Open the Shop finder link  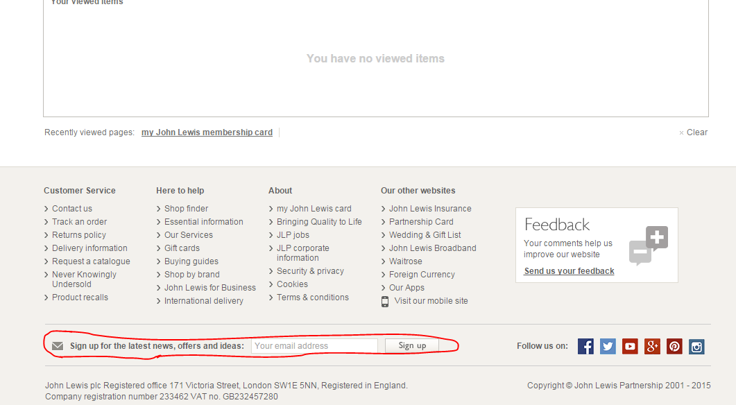tap(186, 208)
